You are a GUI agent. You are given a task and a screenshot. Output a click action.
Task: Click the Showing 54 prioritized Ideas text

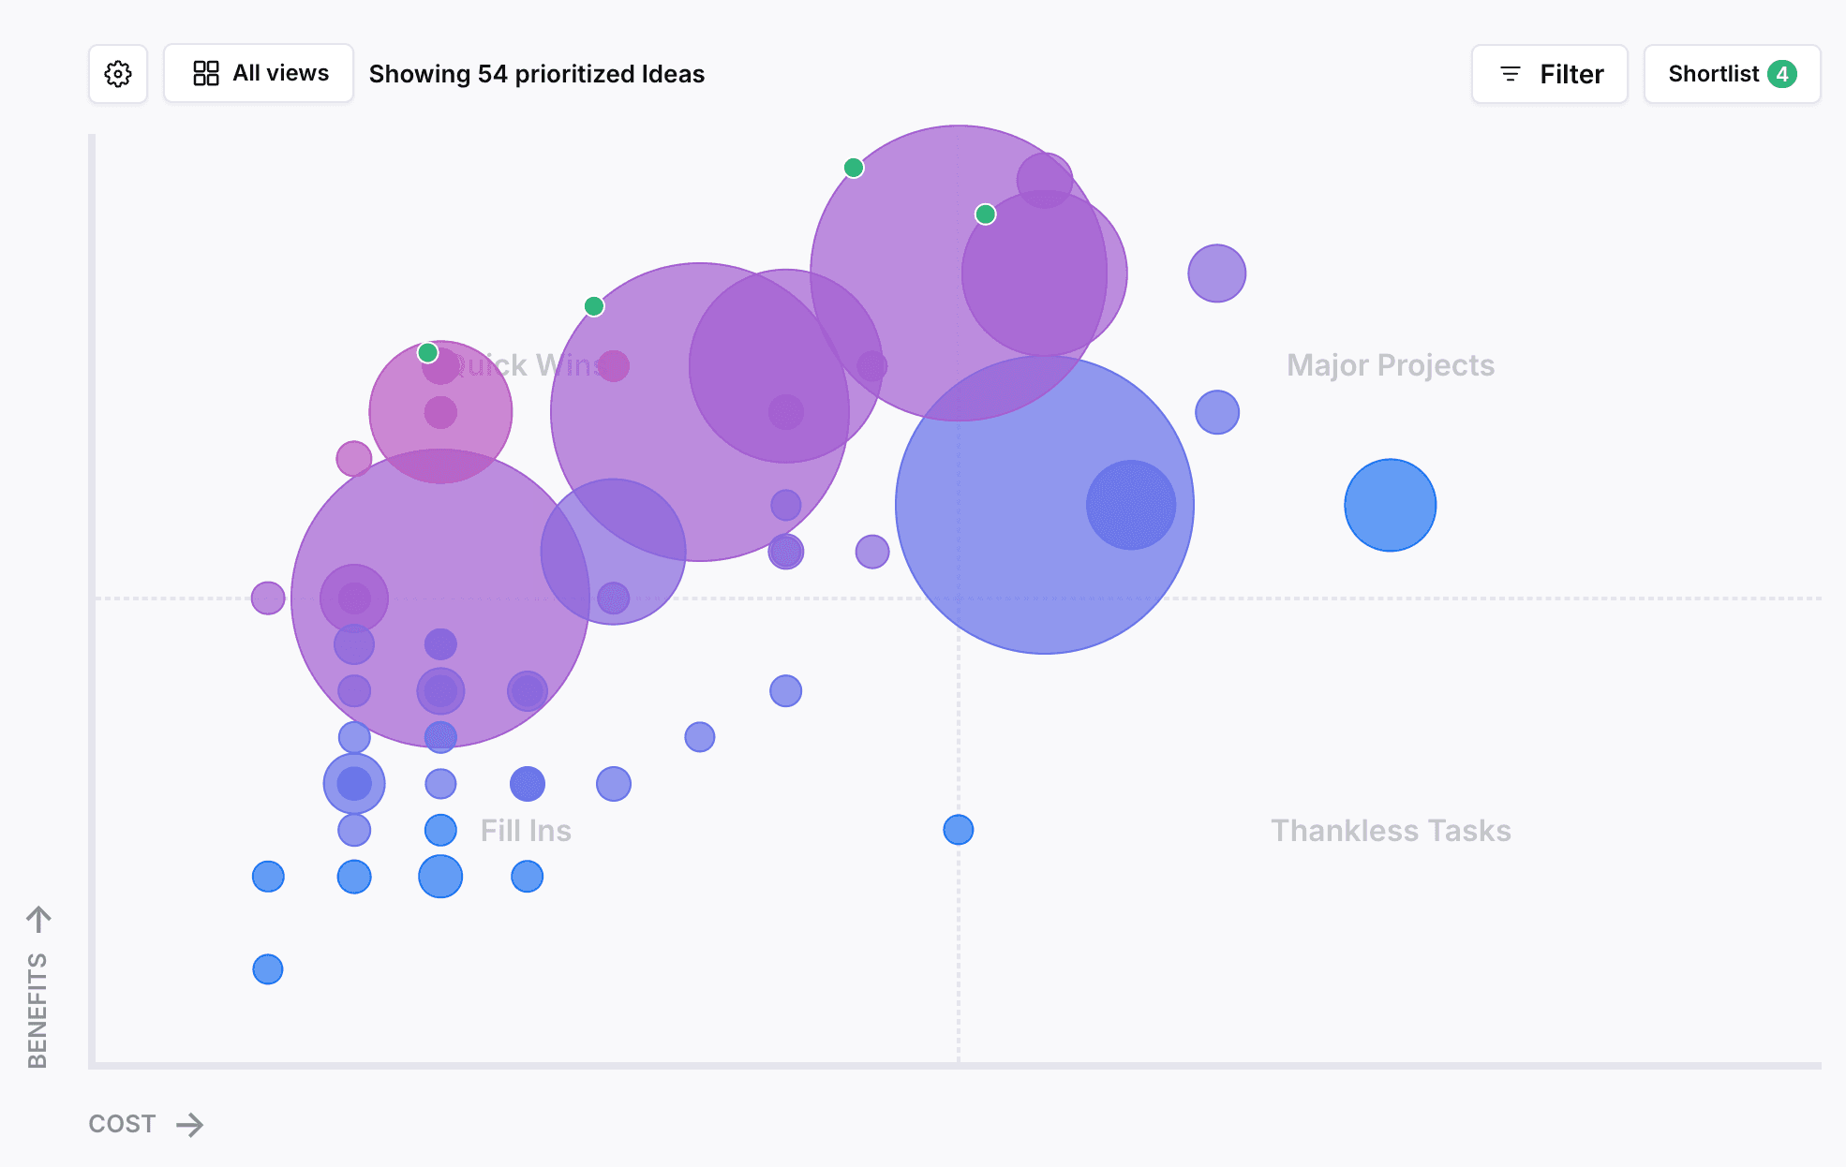[x=537, y=74]
